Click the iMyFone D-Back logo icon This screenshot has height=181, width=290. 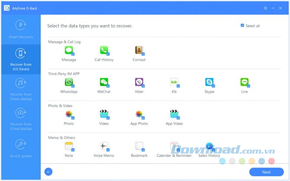pos(7,8)
